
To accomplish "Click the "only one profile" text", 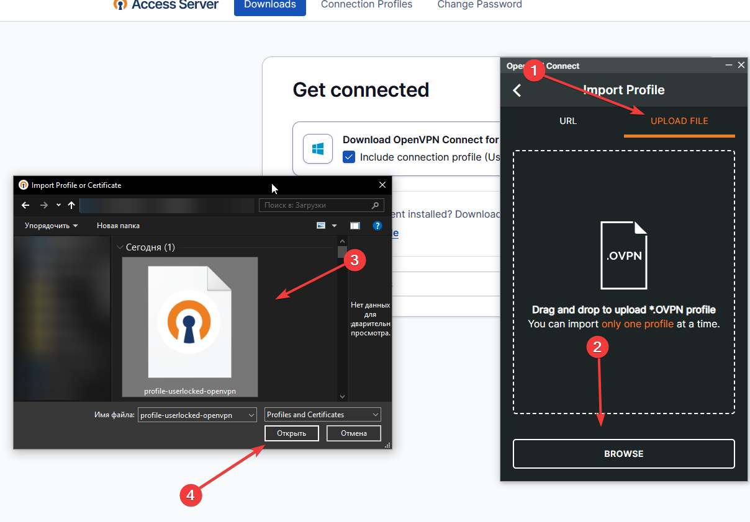I will [638, 324].
